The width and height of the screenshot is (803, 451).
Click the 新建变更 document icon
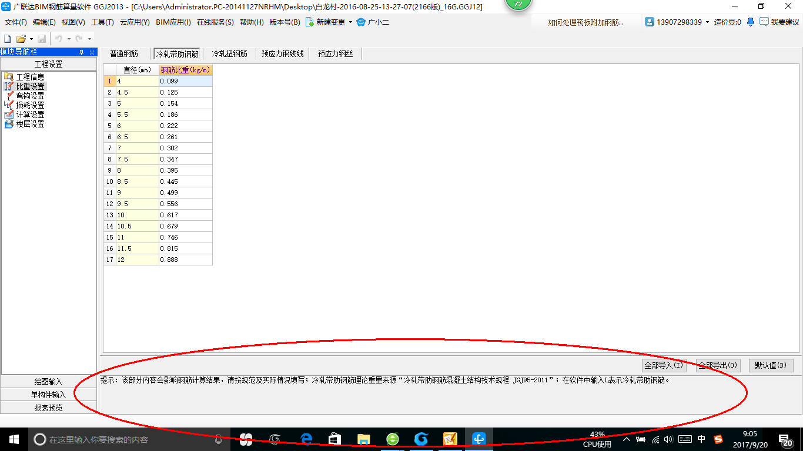(x=309, y=22)
